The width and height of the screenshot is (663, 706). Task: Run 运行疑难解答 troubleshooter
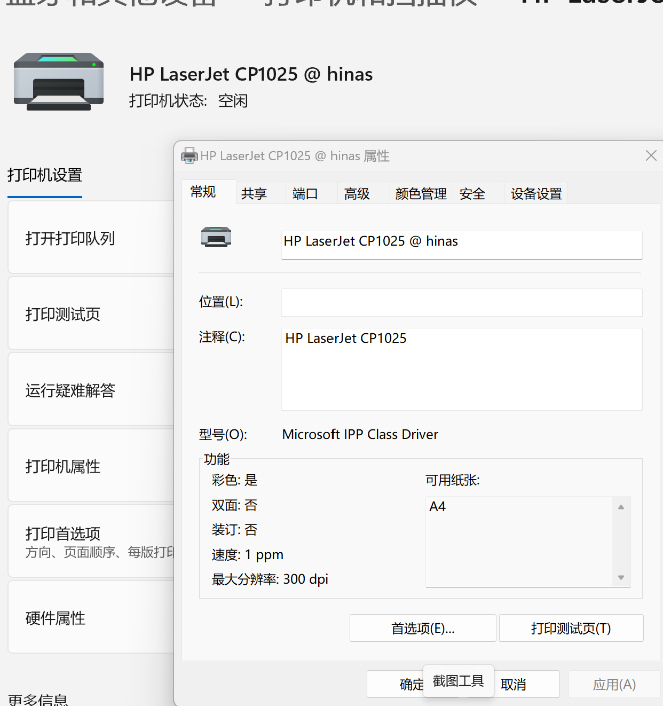(x=91, y=390)
